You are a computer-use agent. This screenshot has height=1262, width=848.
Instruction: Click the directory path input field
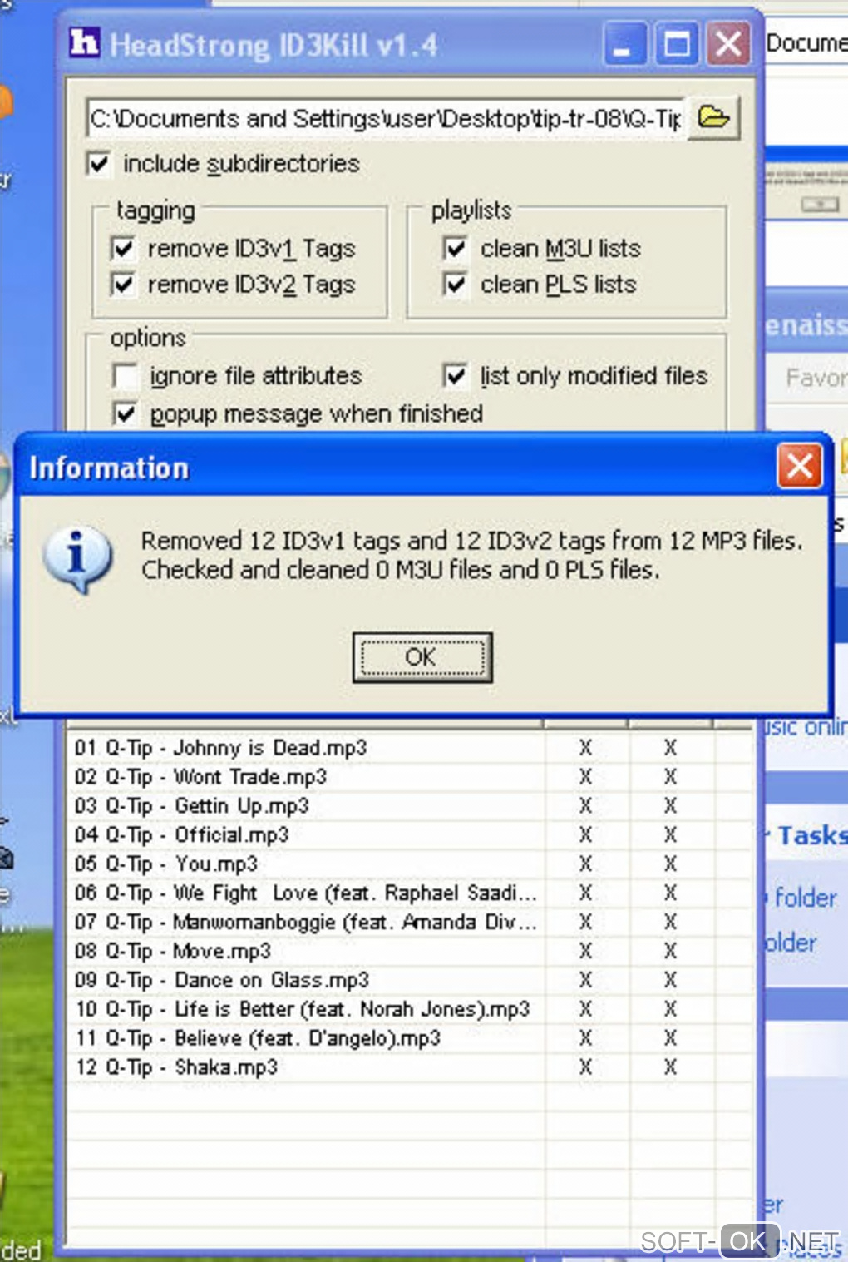[386, 118]
